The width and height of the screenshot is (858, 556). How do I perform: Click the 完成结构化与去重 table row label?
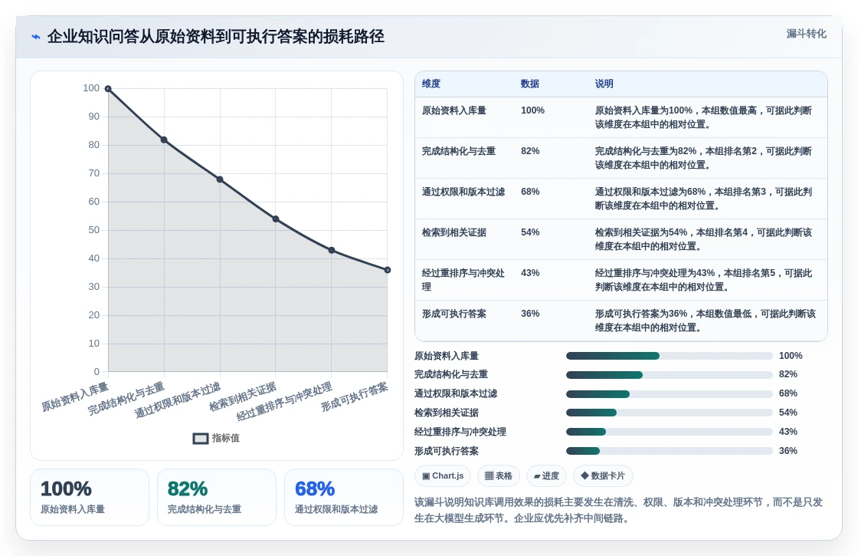click(x=459, y=151)
